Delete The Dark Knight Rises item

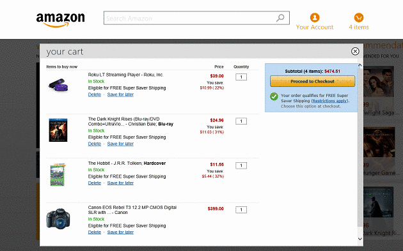coord(95,144)
